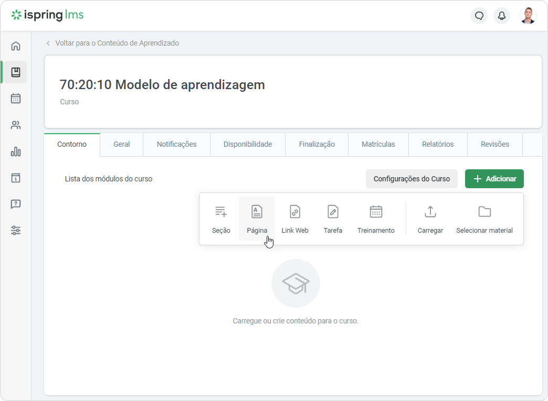Screen dimensions: 548x401
Task: Switch to the Geral tab
Action: 121,144
